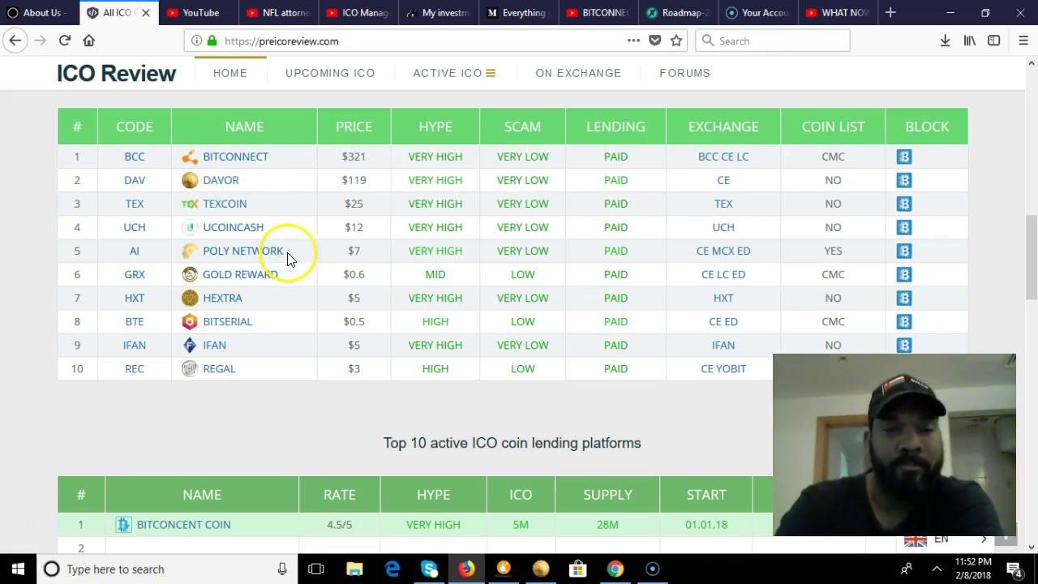Expand the Active ICO menu
Viewport: 1038px width, 584px height.
pyautogui.click(x=454, y=73)
